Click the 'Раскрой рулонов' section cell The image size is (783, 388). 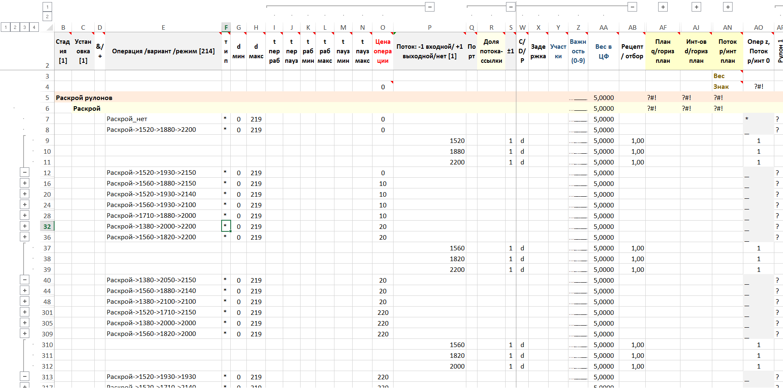tap(84, 98)
